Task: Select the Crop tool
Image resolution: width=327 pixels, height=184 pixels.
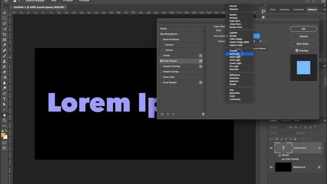Action: pos(4,34)
